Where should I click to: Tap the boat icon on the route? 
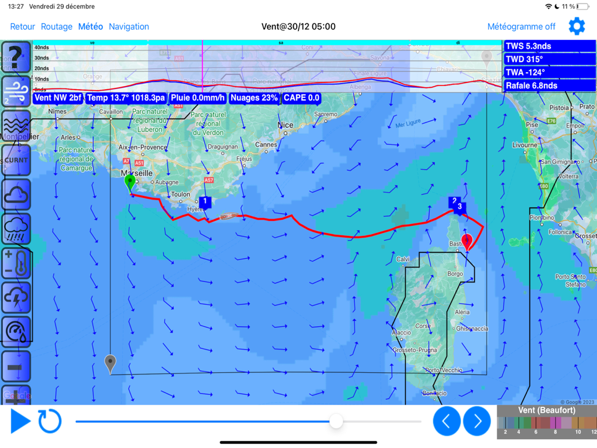[x=229, y=216]
